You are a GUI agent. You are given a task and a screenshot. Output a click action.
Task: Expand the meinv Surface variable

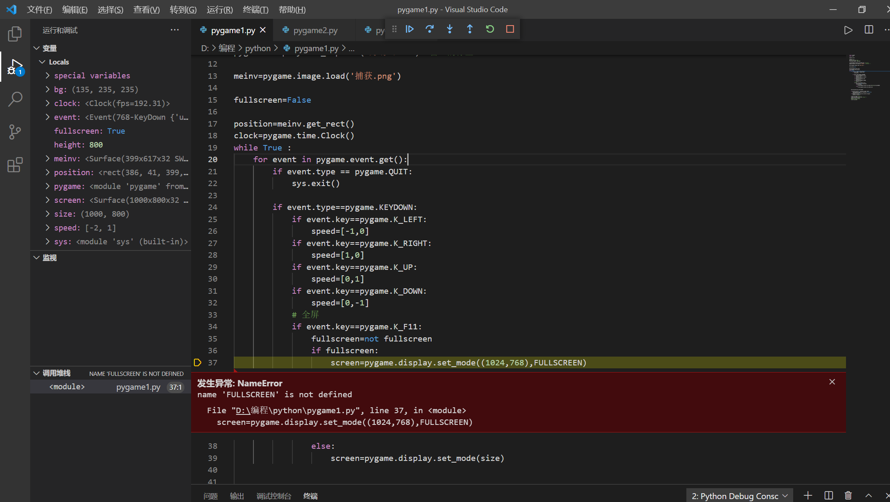tap(47, 159)
